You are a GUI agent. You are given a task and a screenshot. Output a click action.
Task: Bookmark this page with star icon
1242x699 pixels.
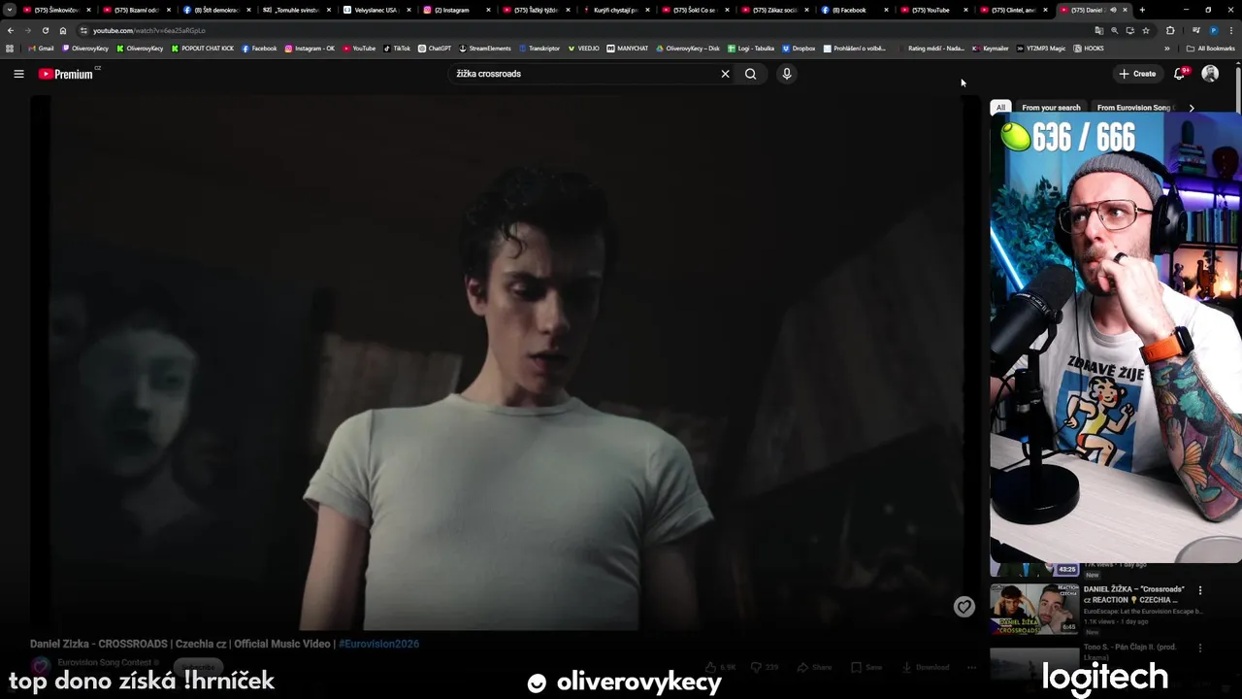(1146, 30)
